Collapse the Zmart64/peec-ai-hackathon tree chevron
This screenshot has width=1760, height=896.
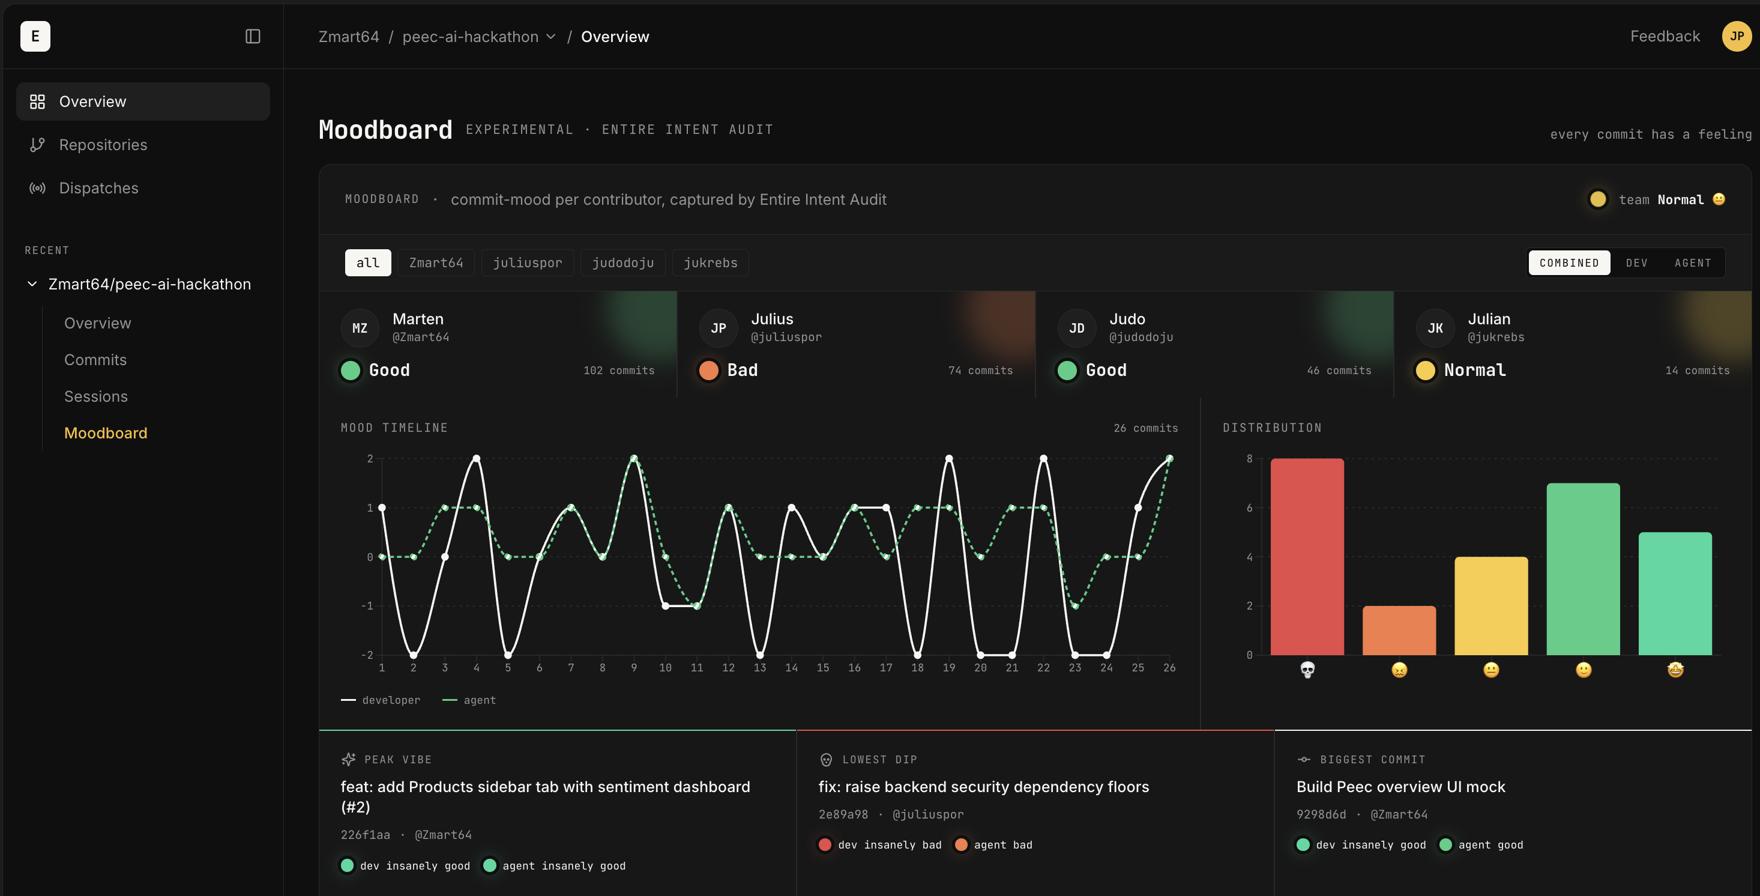[32, 283]
